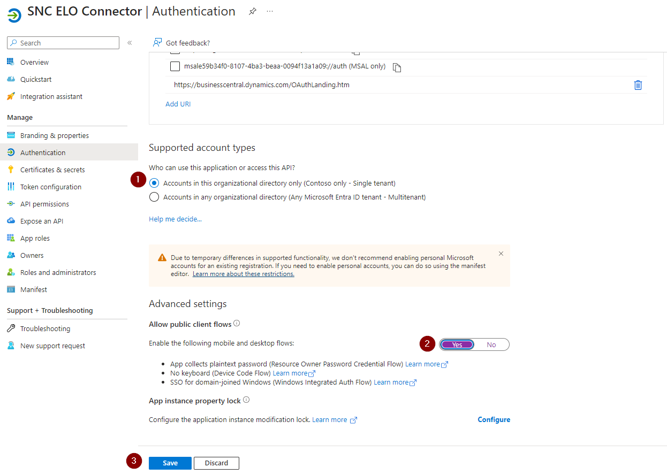Image resolution: width=667 pixels, height=475 pixels.
Task: Copy the msal redirect URI with copy icon
Action: (x=397, y=67)
